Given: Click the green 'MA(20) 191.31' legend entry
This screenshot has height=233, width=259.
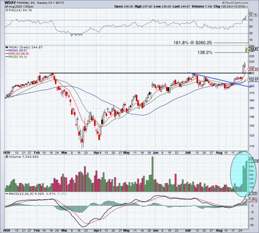Looking at the screenshot, I should [x=16, y=57].
